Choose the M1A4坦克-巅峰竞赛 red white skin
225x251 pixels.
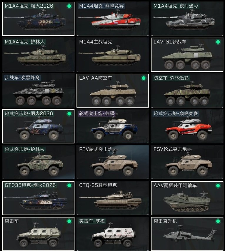coord(113,19)
